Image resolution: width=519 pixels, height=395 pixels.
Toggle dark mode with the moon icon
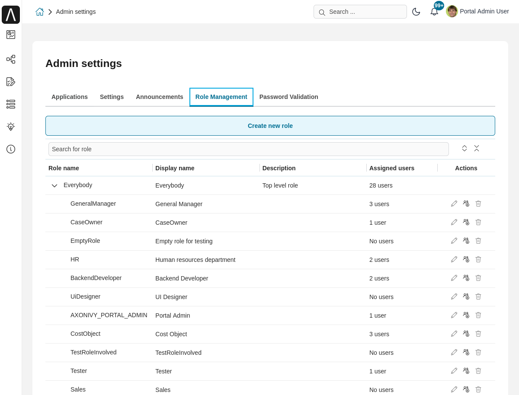[416, 12]
